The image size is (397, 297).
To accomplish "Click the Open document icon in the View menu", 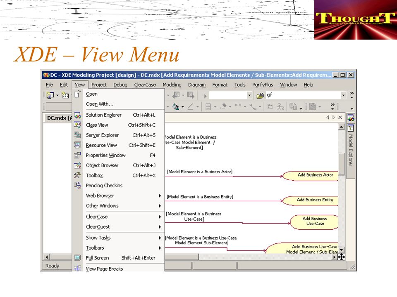I will click(x=77, y=94).
